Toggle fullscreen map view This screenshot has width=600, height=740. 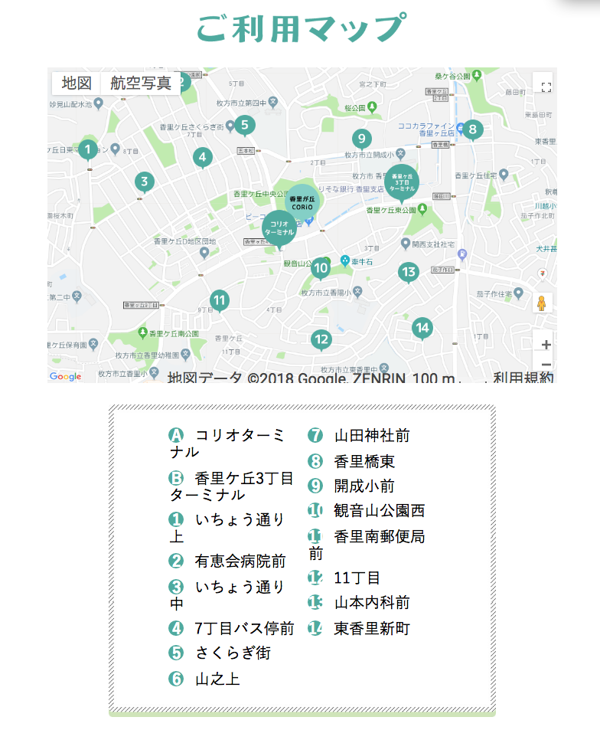pos(546,87)
